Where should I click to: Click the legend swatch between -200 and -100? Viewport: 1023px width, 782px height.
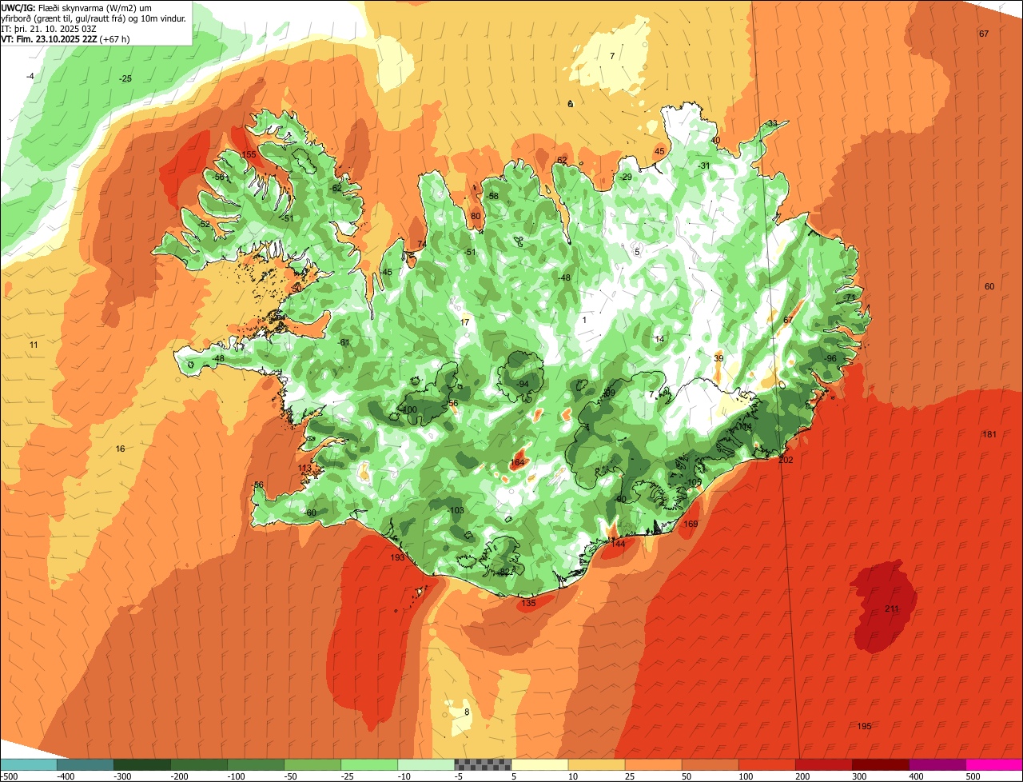[199, 764]
